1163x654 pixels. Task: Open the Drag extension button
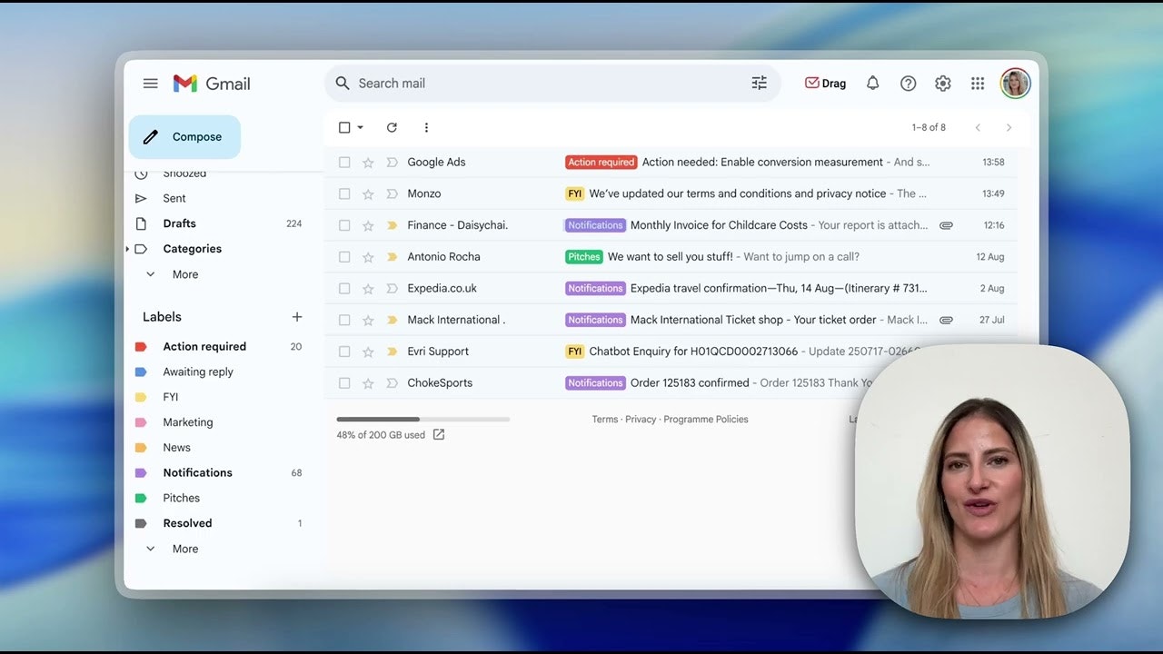(x=825, y=84)
